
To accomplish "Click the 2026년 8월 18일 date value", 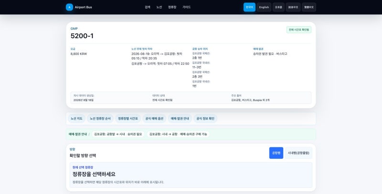I will pos(83,100).
